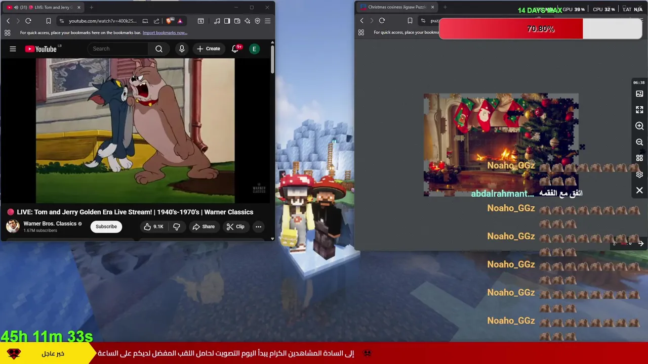Show the puzzle preview image icon
Image resolution: width=648 pixels, height=364 pixels.
639,94
